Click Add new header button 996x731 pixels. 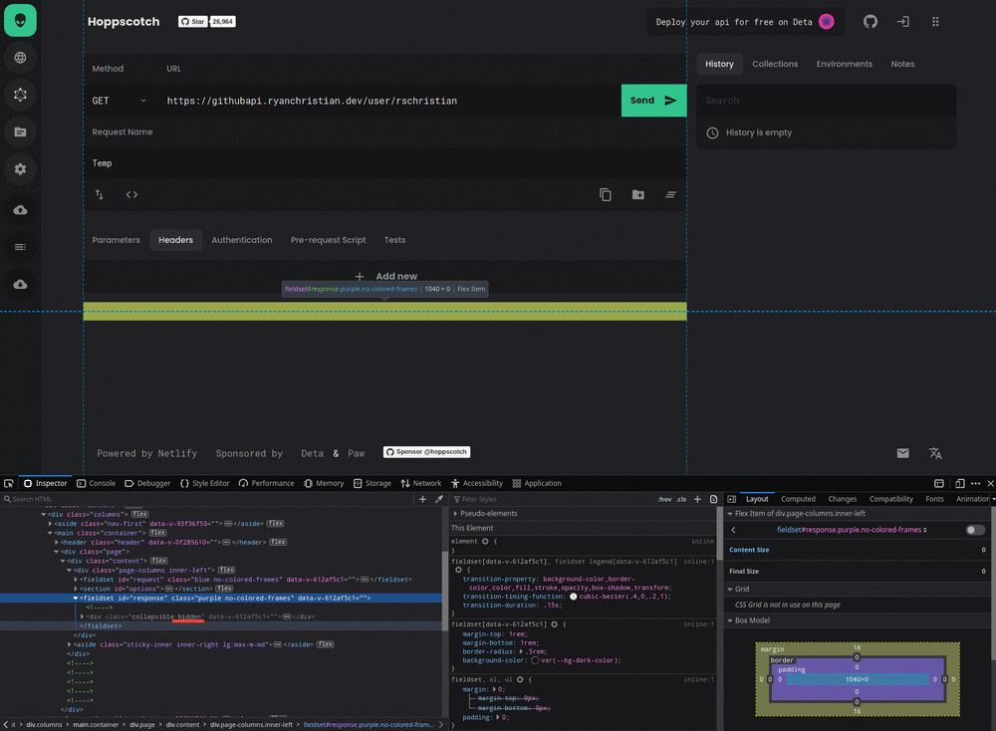click(x=385, y=276)
